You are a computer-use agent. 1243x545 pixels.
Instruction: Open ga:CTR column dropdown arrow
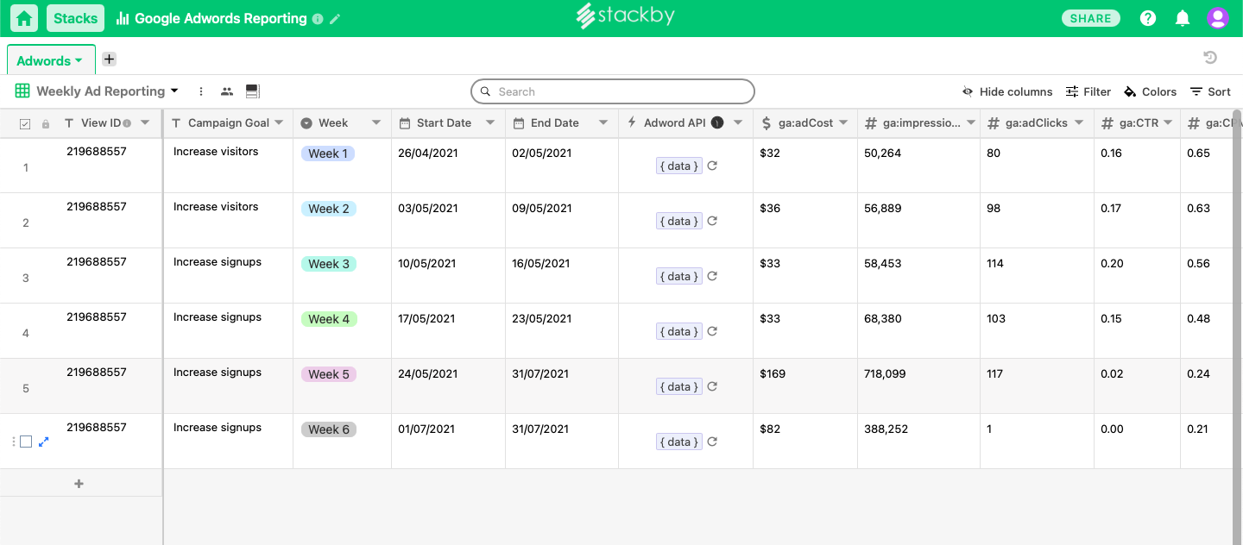click(1168, 122)
